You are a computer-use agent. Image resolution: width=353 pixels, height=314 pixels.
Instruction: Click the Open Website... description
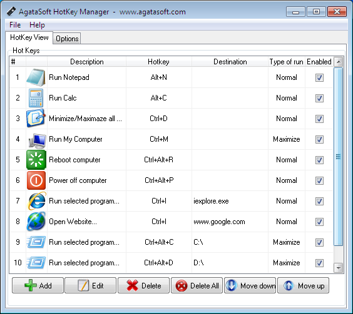tap(73, 222)
